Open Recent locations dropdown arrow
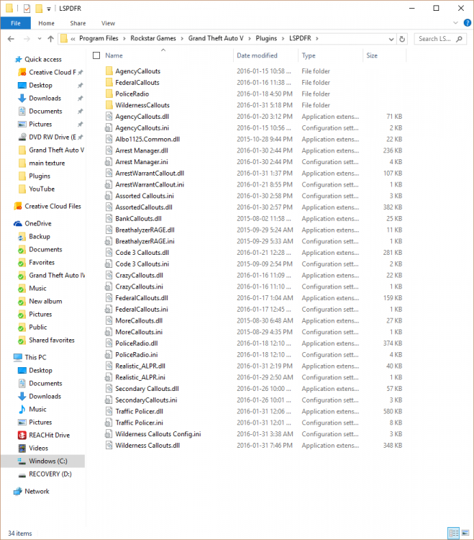474x540 pixels. click(x=40, y=39)
